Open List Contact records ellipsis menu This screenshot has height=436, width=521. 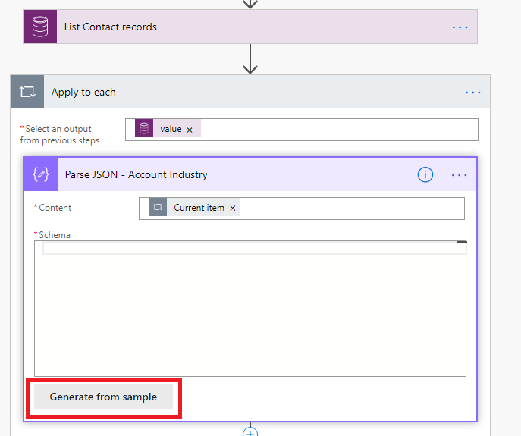(x=460, y=27)
